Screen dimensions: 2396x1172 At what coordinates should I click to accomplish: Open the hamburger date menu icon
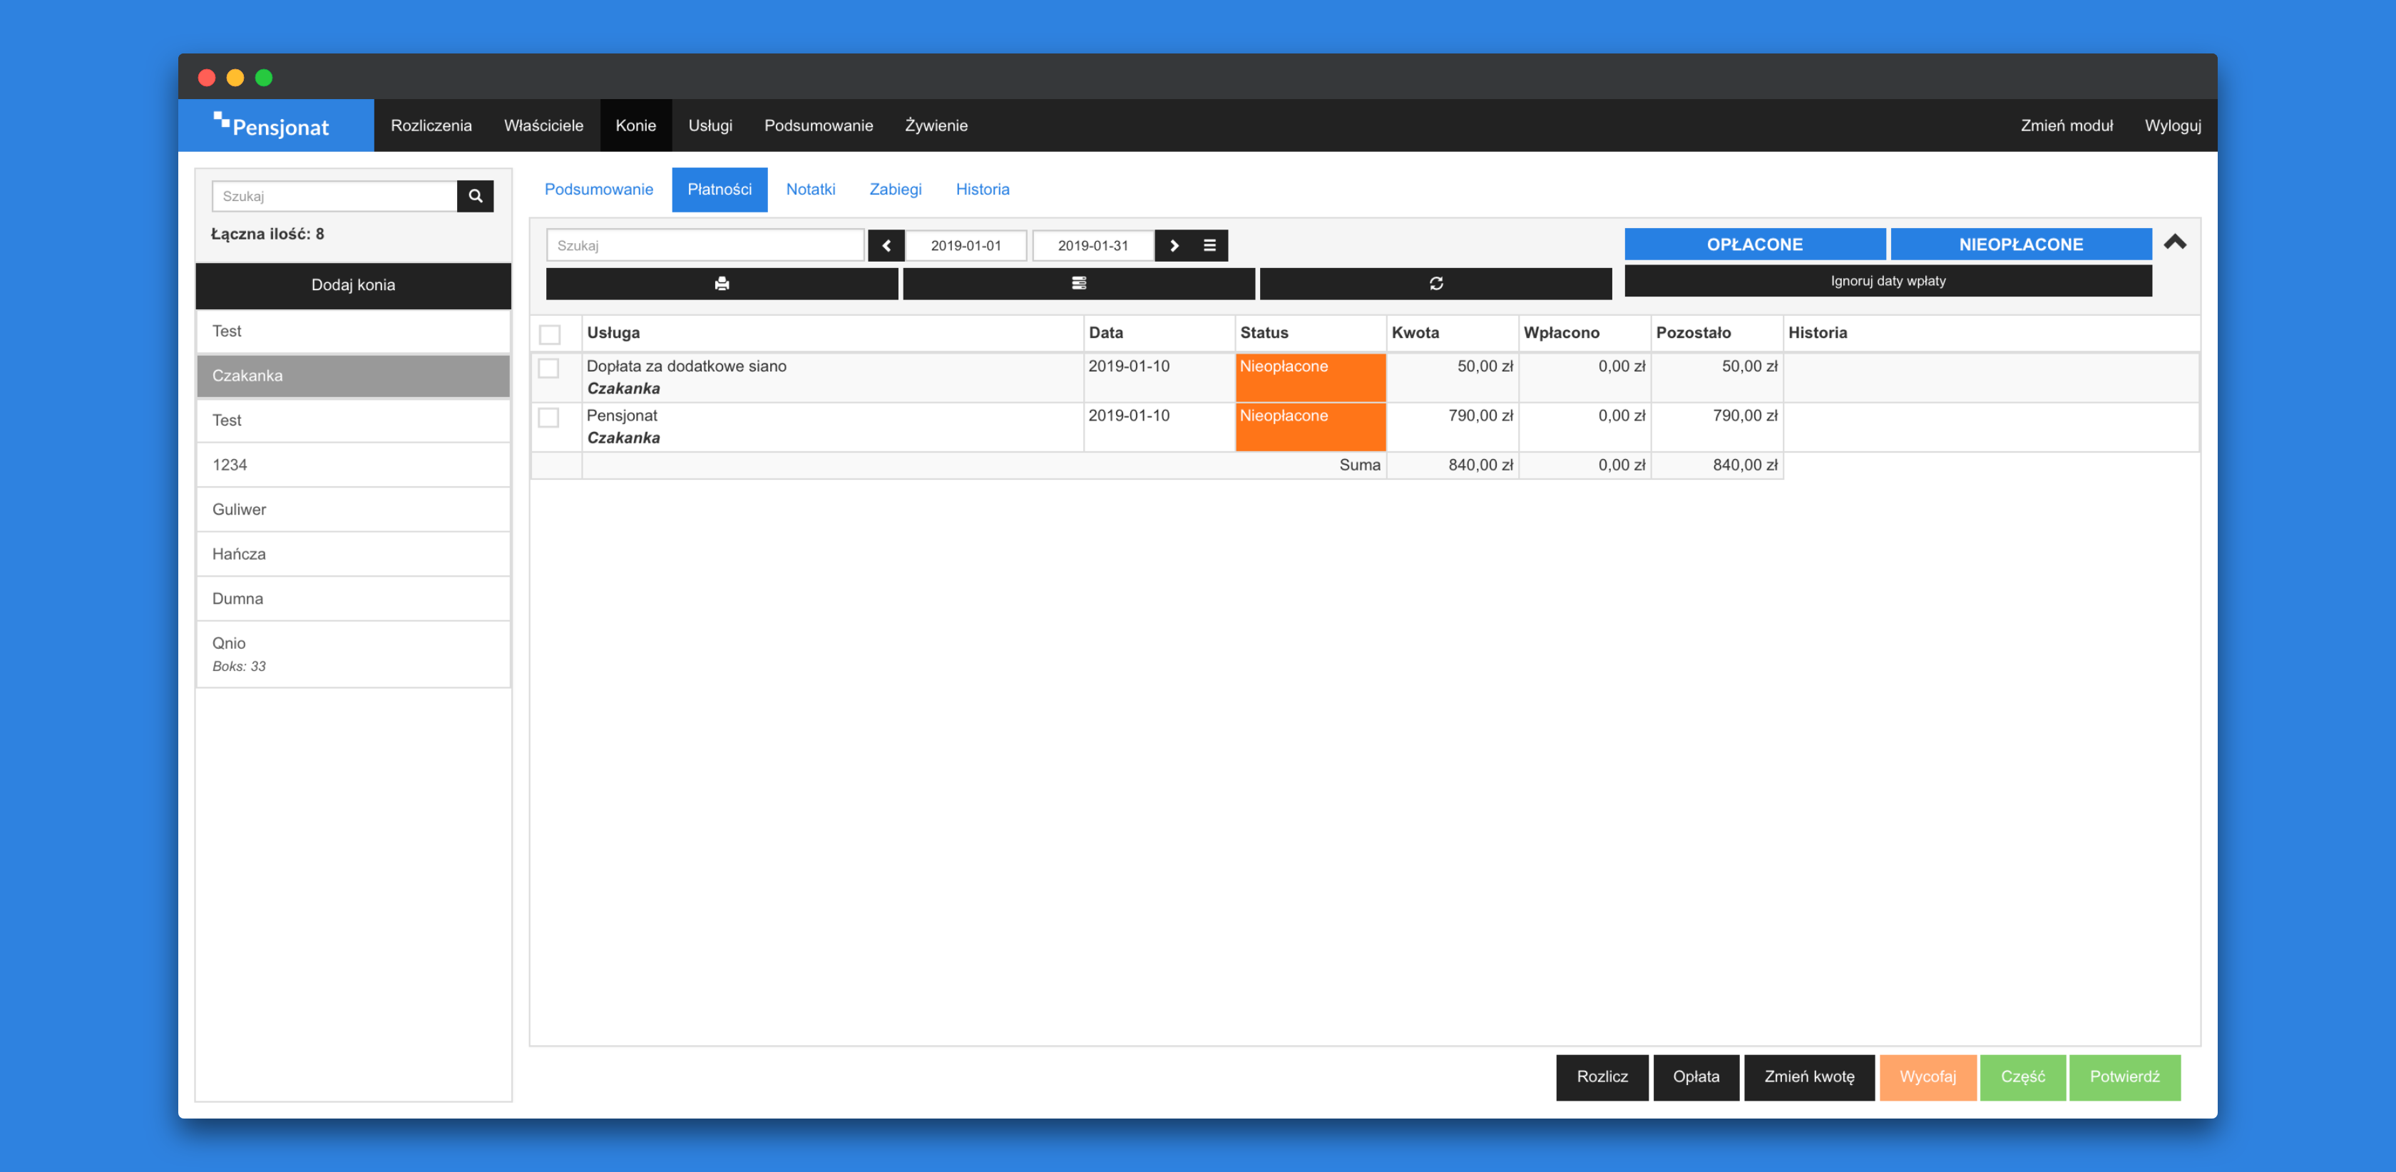[x=1209, y=245]
